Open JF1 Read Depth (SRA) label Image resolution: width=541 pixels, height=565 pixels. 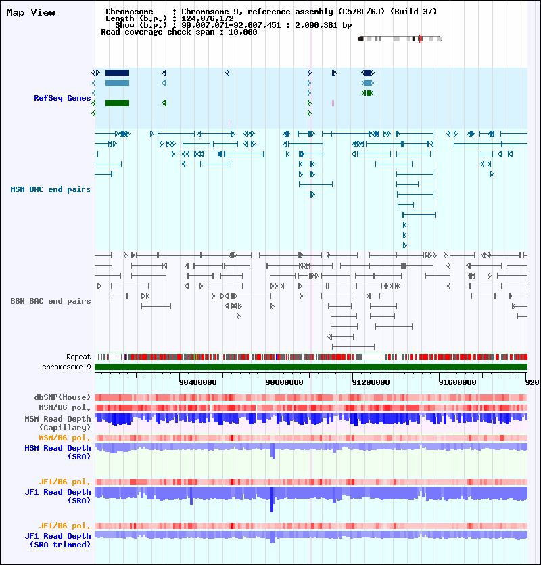(x=57, y=496)
